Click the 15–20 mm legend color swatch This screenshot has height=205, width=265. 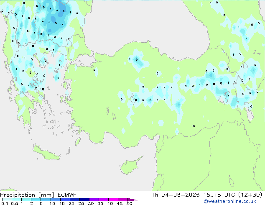(x=65, y=200)
